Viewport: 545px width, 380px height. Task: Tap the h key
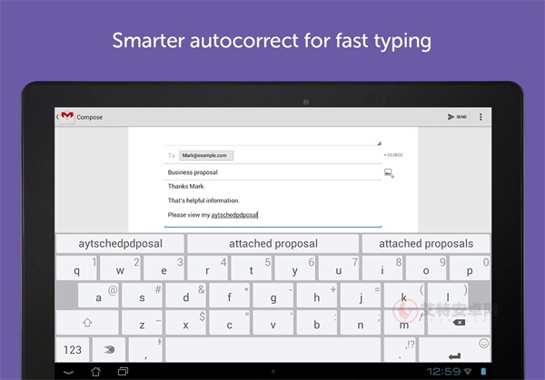tap(317, 296)
